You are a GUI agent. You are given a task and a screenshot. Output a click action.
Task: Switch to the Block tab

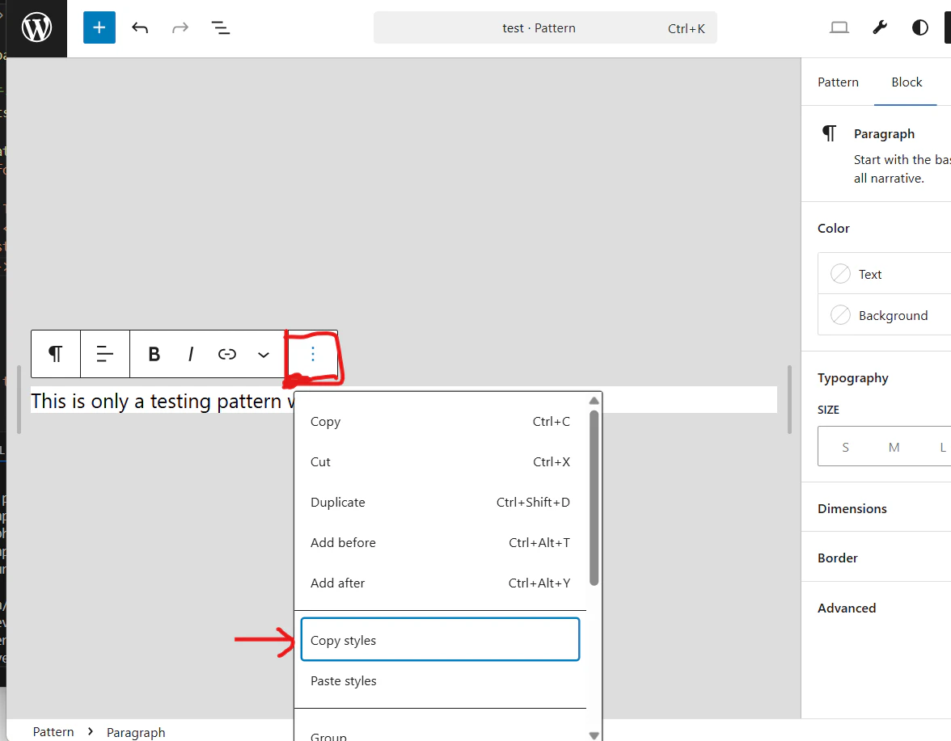[906, 82]
